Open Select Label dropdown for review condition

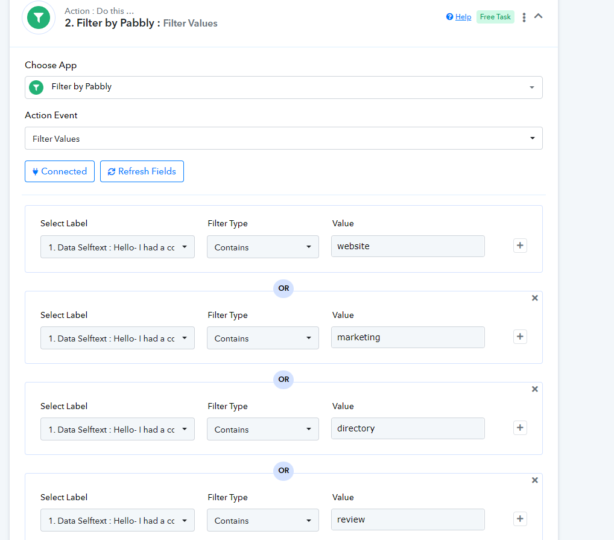tap(118, 520)
